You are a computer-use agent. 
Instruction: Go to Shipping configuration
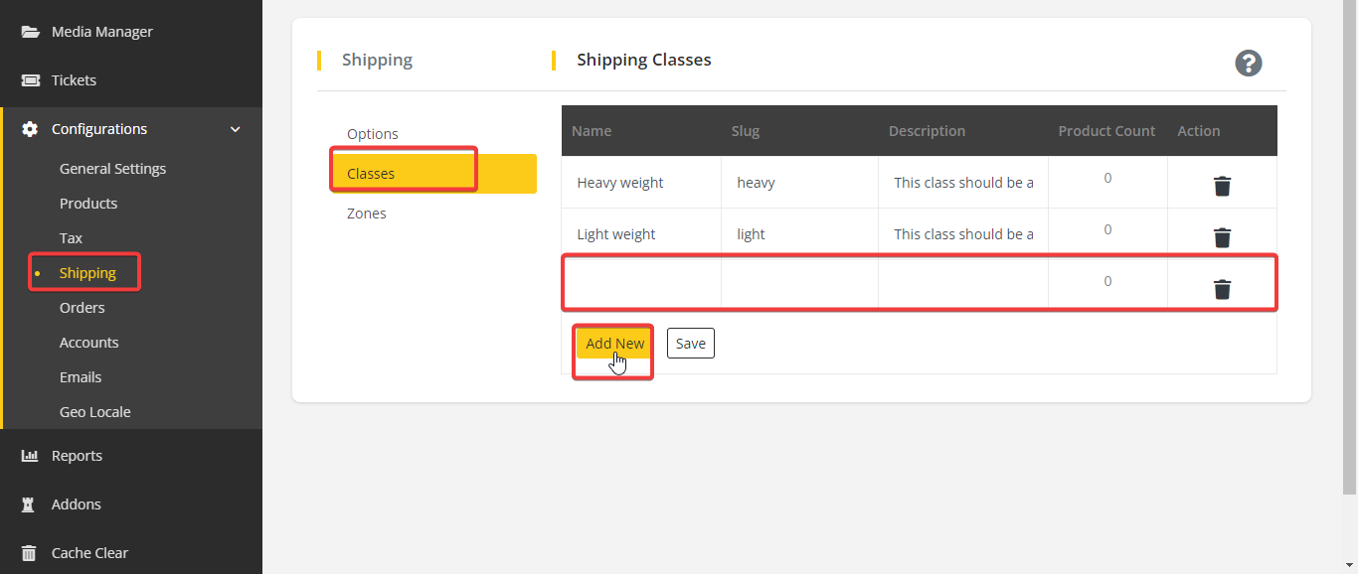(87, 273)
